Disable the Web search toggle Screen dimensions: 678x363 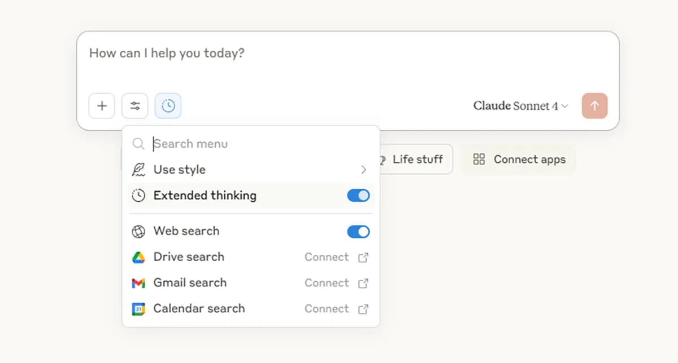click(358, 231)
